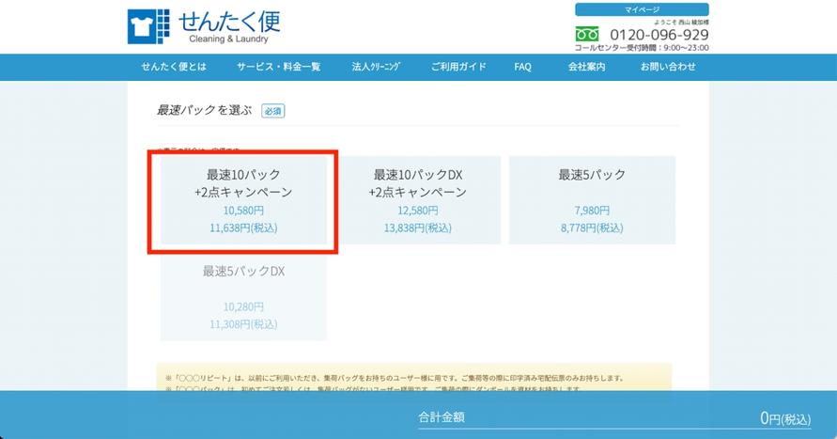Click the 必須 required badge

pos(272,111)
